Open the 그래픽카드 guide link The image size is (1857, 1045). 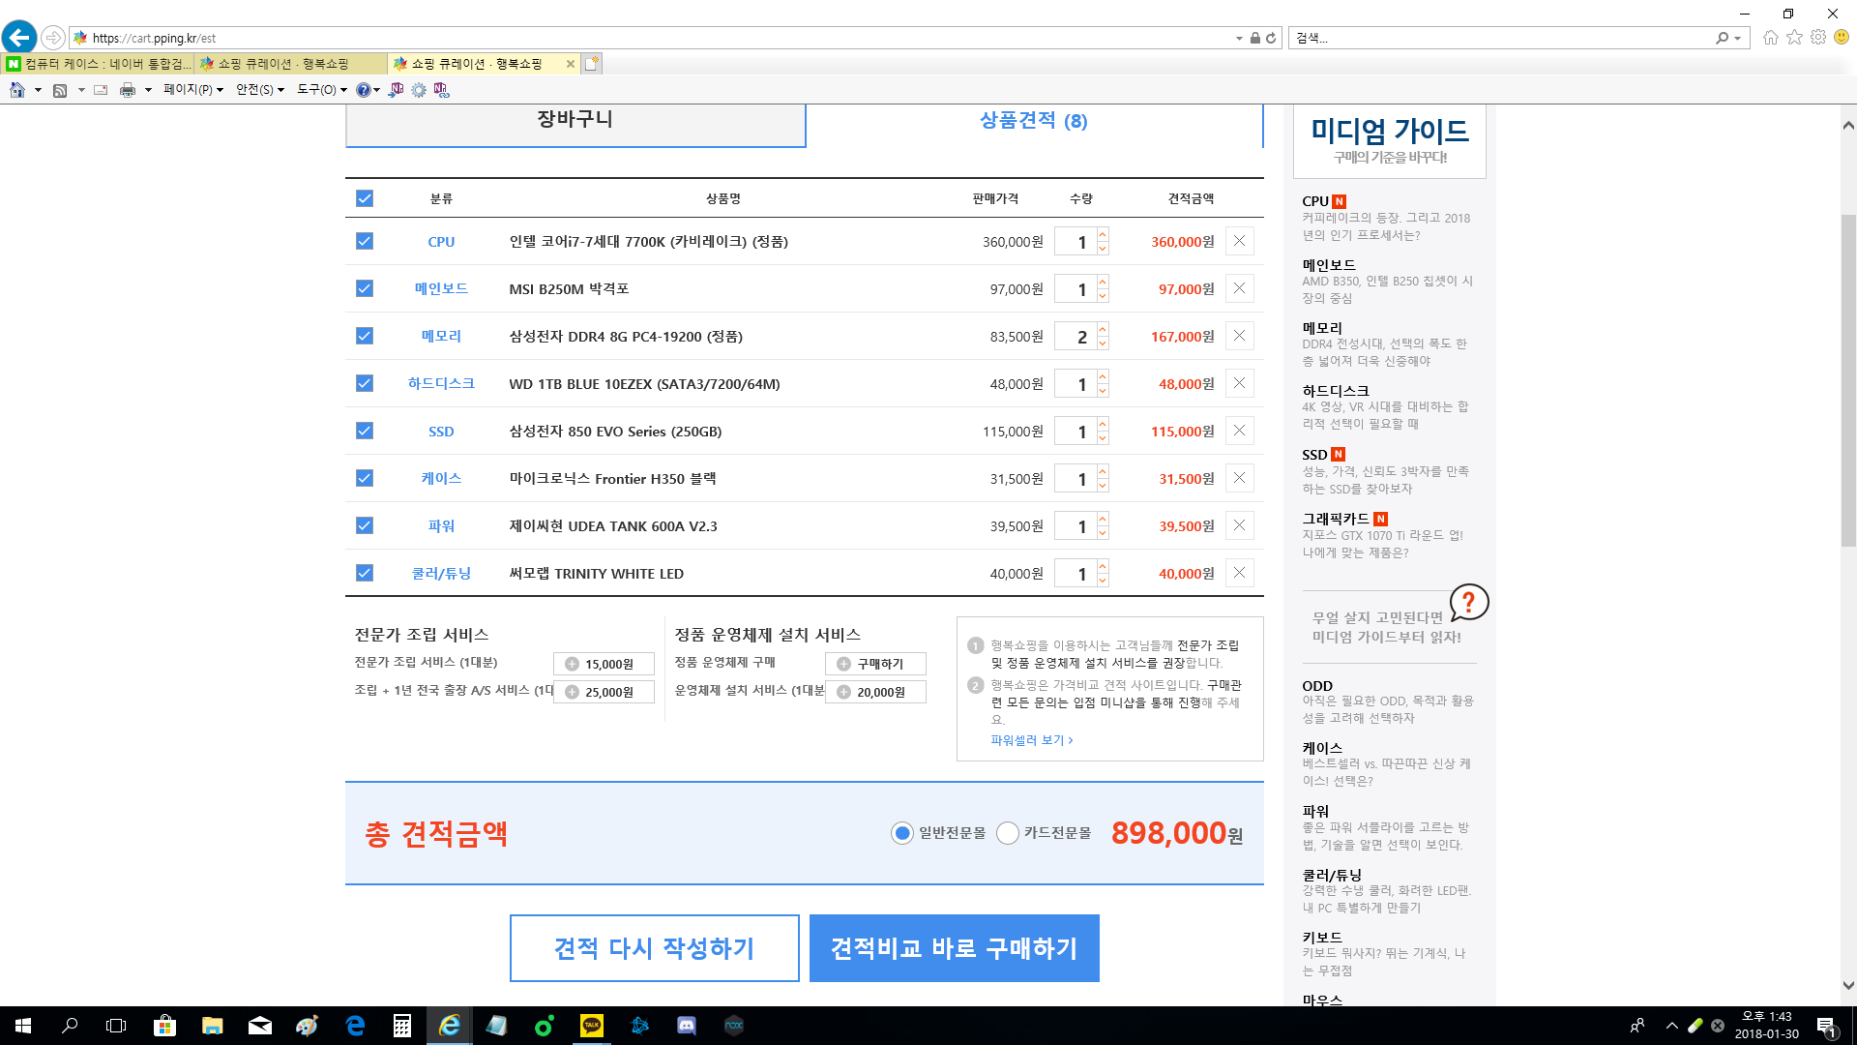pos(1336,520)
